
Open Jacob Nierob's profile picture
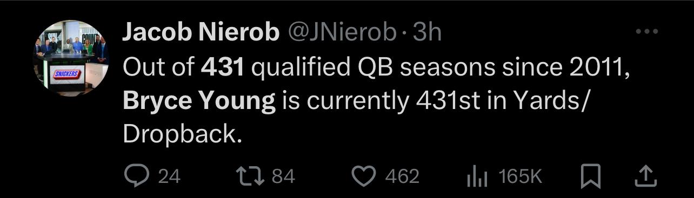(70, 58)
